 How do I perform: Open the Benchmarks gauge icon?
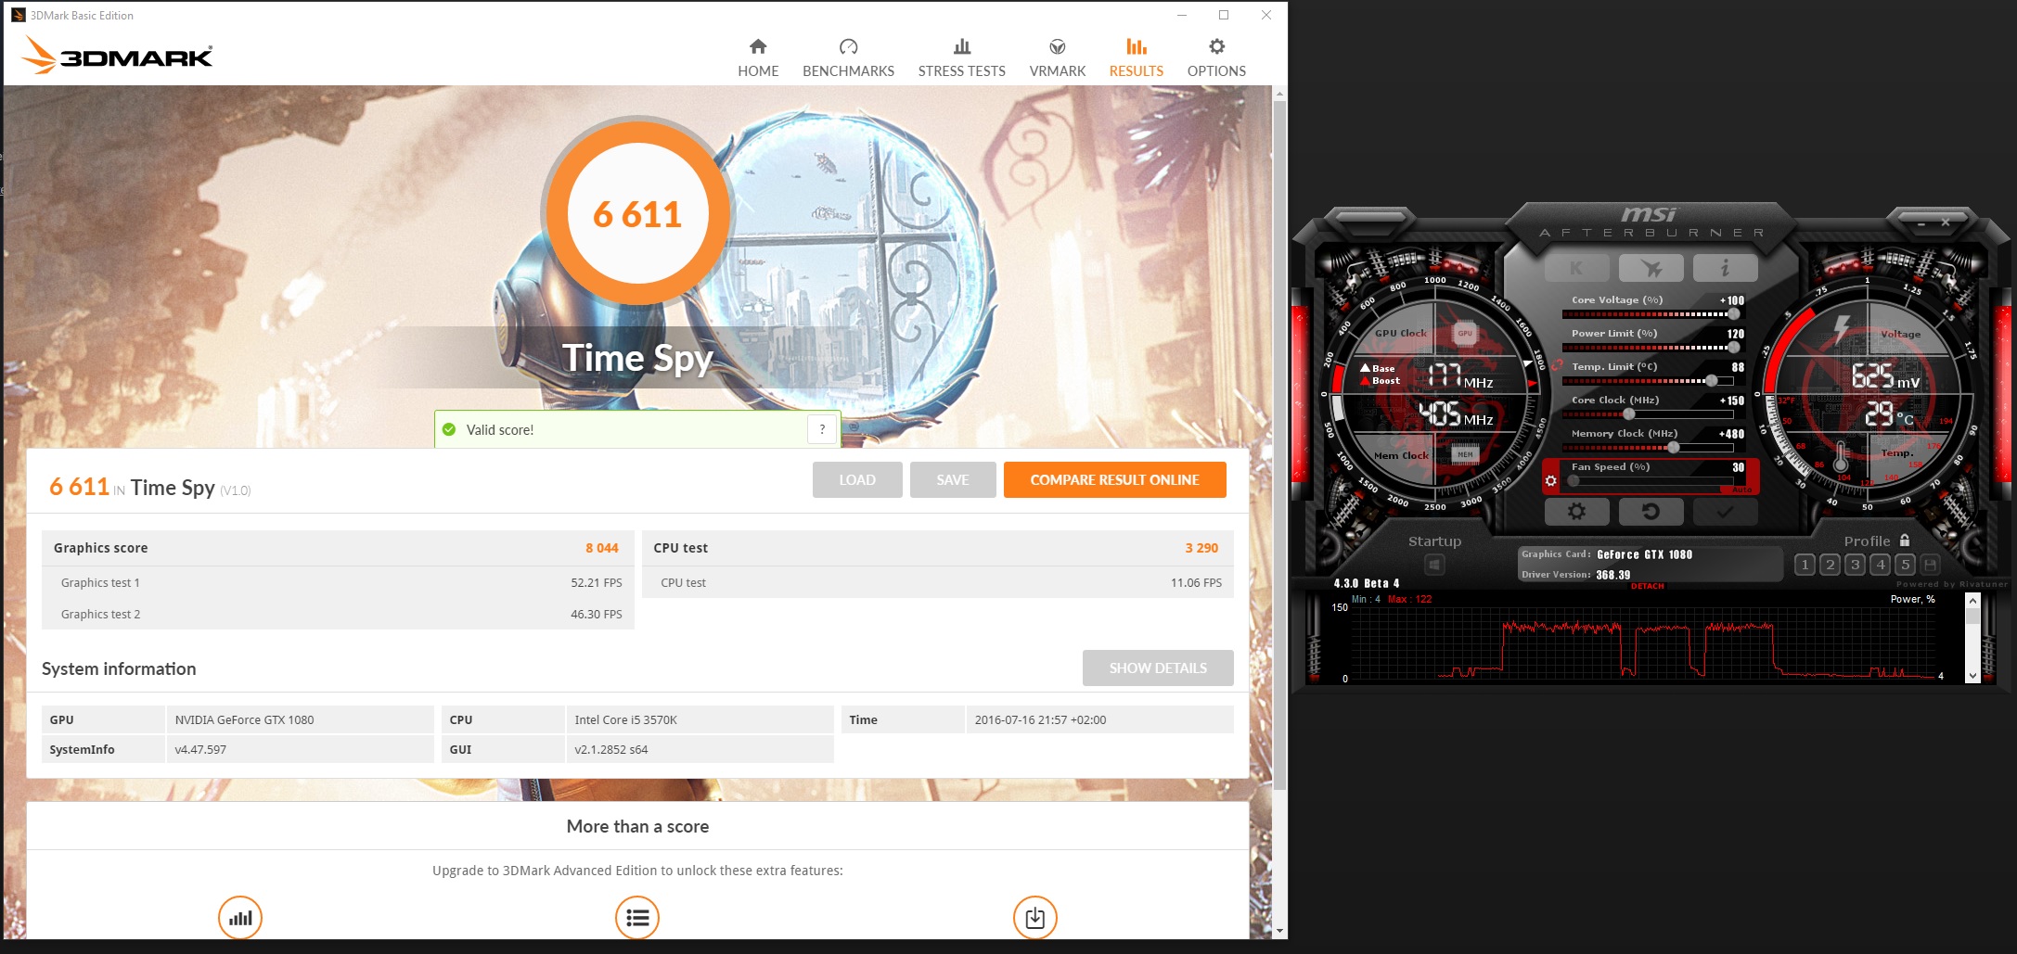coord(848,46)
